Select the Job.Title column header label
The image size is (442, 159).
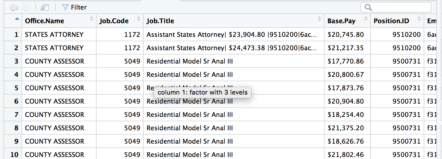(160, 21)
